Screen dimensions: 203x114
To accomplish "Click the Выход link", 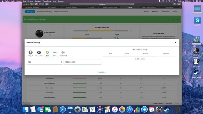I will click(x=175, y=12).
